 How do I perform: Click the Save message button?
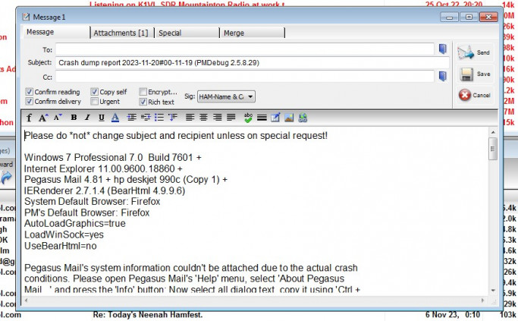click(x=474, y=74)
